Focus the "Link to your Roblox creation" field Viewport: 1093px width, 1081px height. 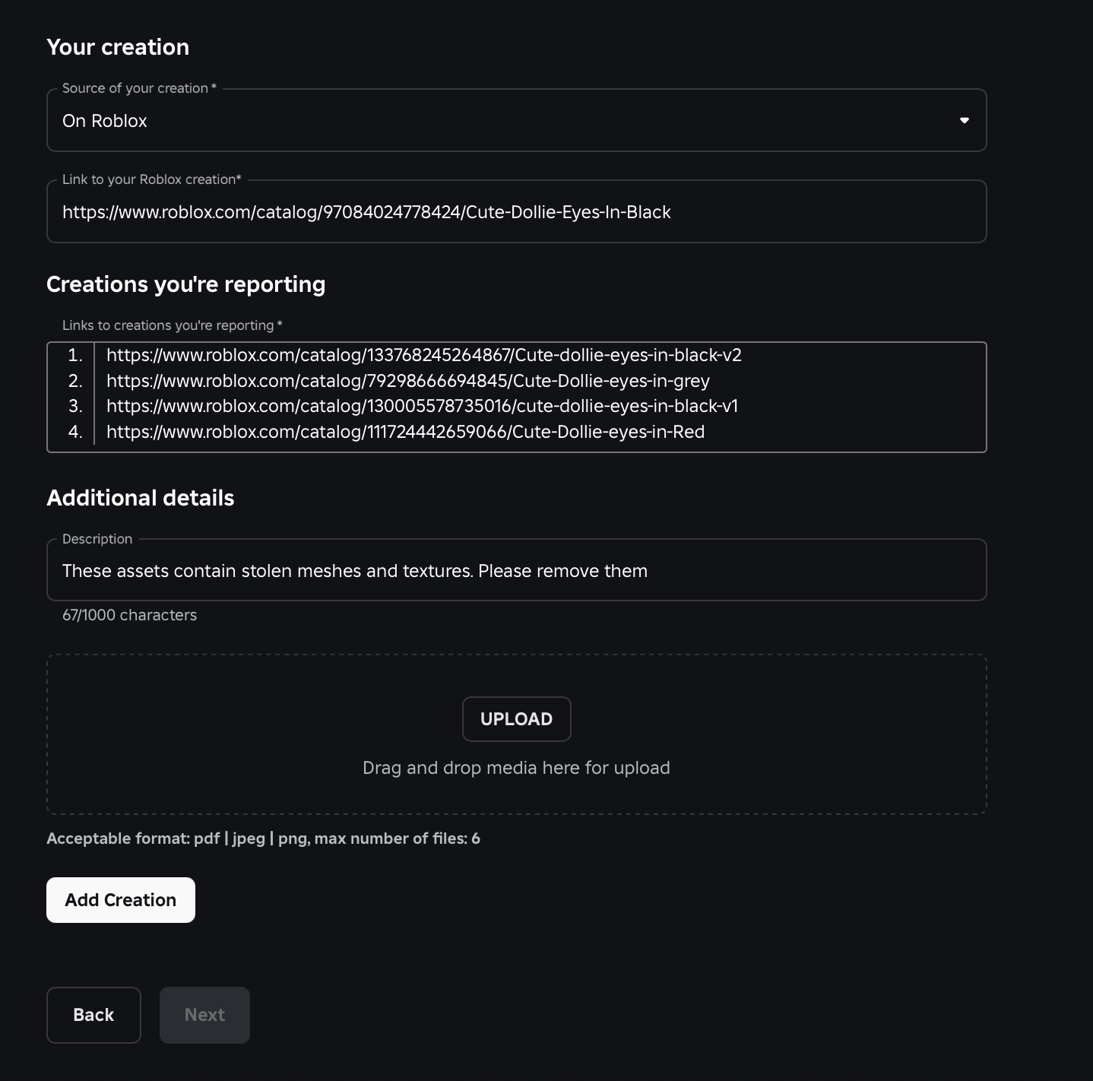(517, 212)
